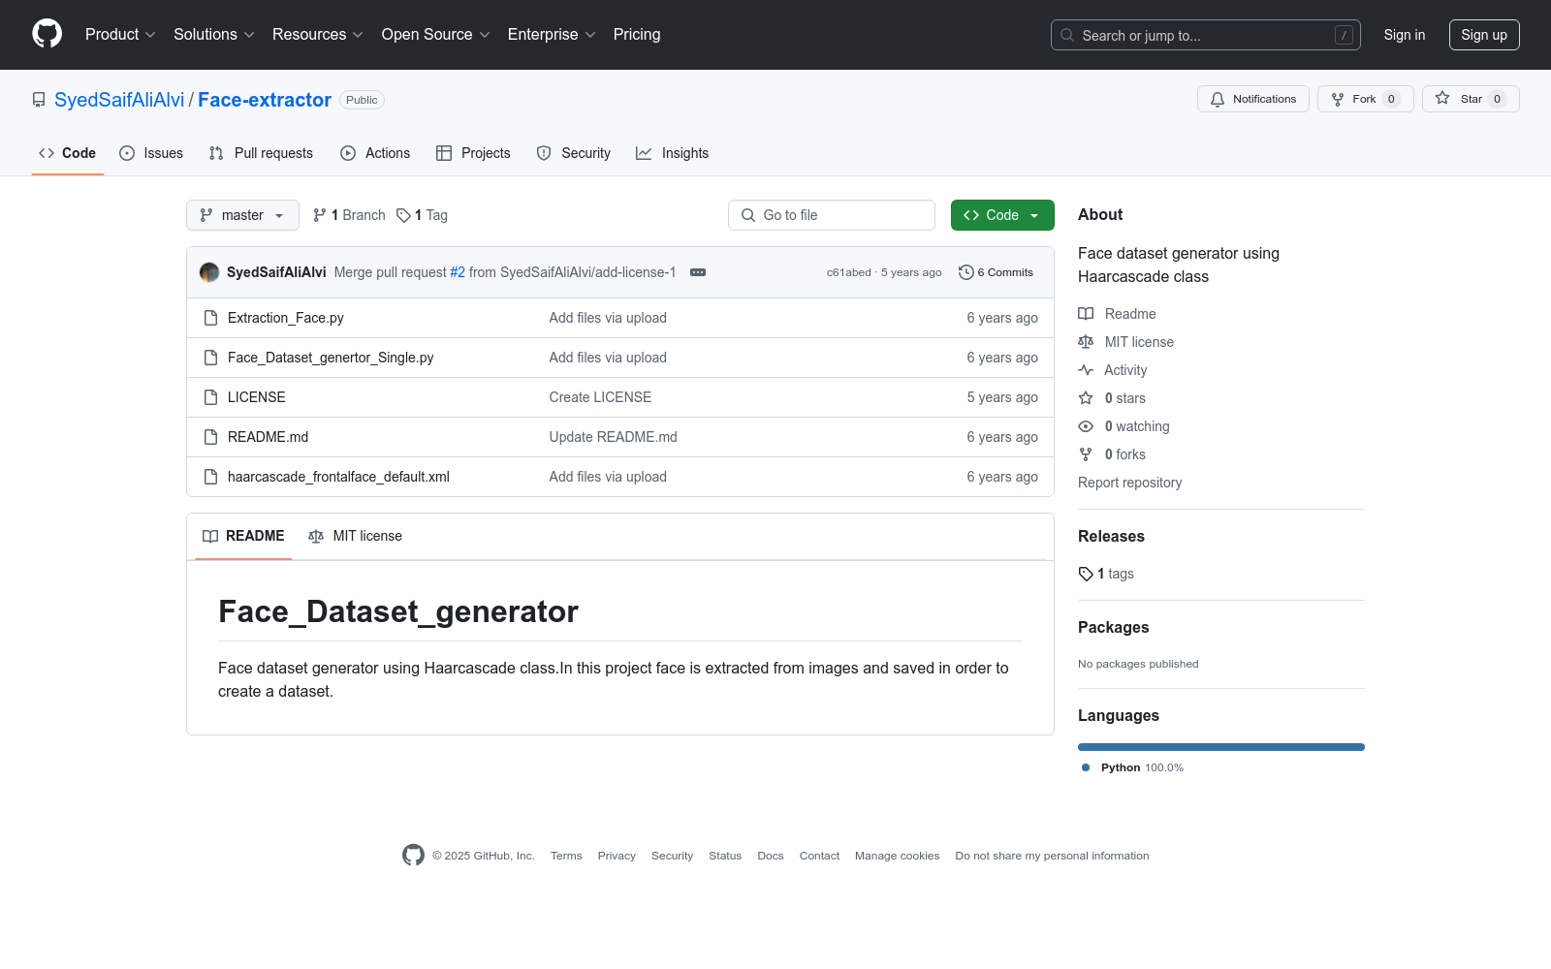Click the GitHub logo in header
Viewport: 1551px width, 969px height.
coord(47,34)
